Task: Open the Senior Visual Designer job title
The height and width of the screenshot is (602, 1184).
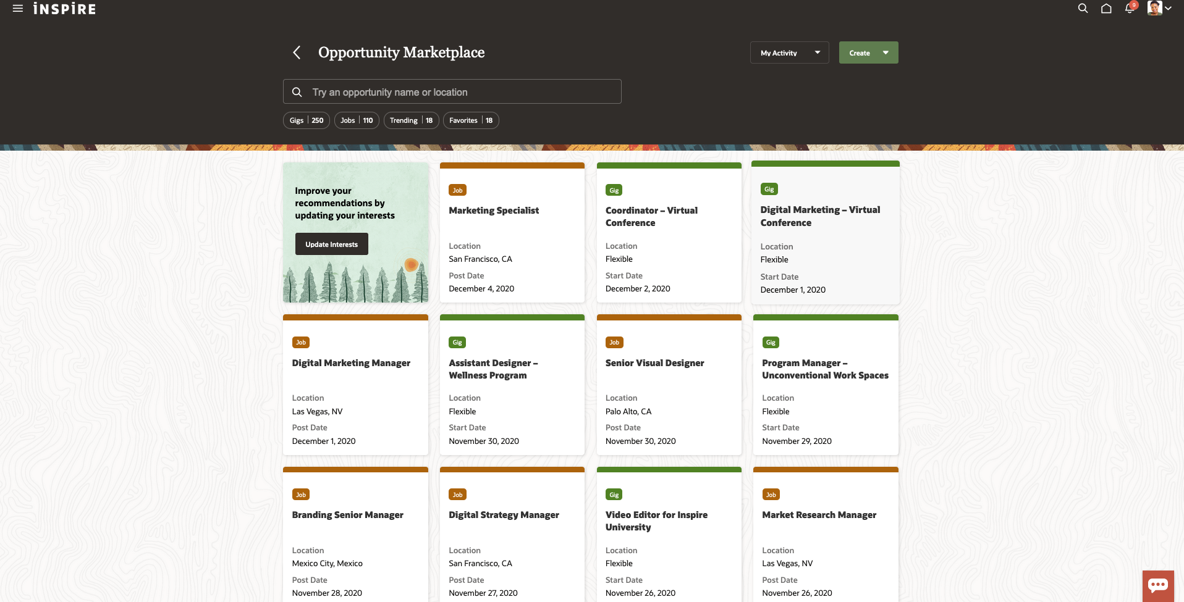Action: coord(654,363)
